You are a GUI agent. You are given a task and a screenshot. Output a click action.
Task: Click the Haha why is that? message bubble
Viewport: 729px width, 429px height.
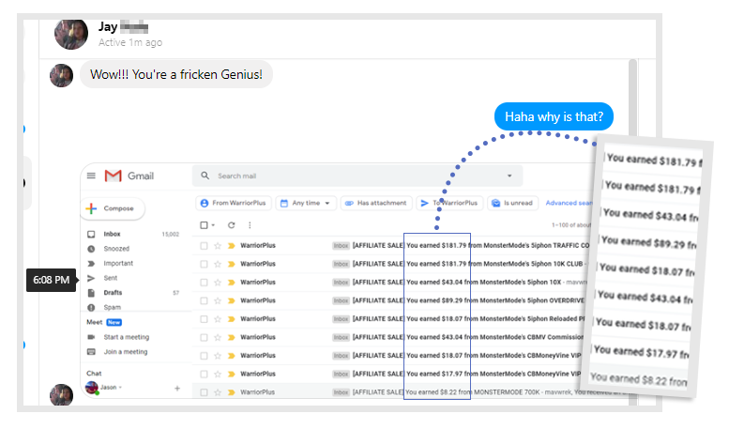coord(554,116)
